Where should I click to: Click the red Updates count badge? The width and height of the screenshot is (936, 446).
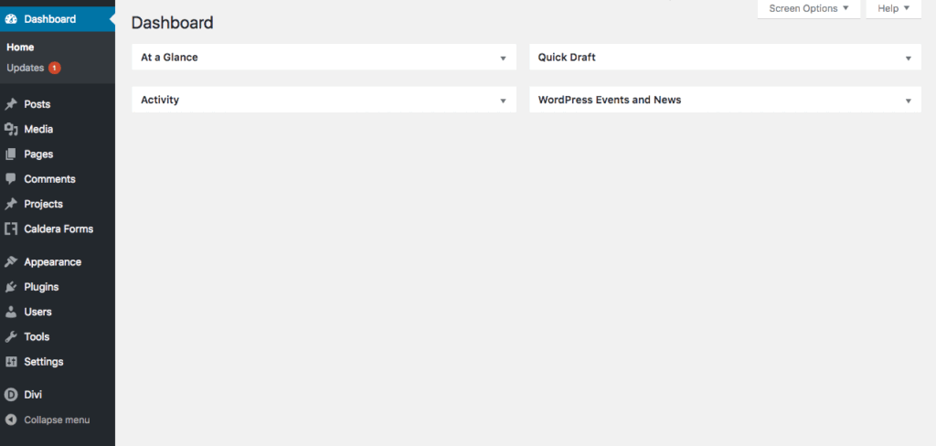(54, 68)
